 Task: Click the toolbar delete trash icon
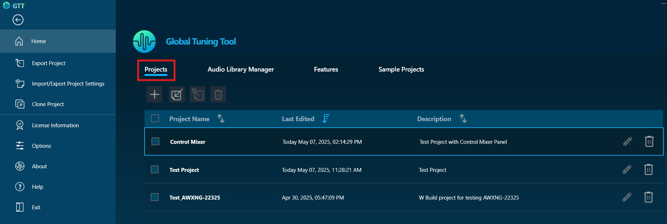point(218,95)
